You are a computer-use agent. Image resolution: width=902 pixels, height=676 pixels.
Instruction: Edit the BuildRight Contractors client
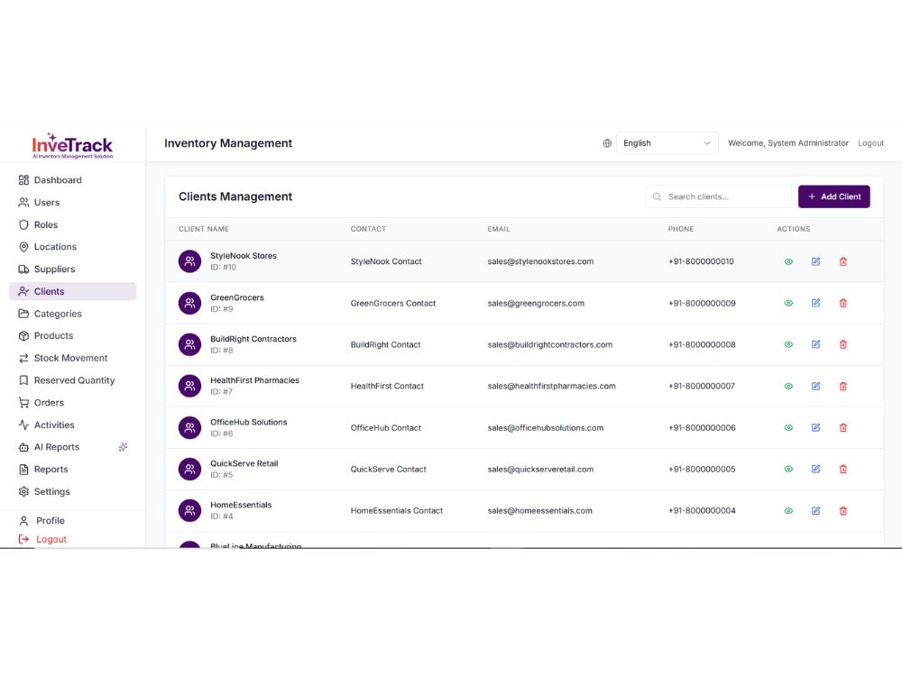[815, 344]
